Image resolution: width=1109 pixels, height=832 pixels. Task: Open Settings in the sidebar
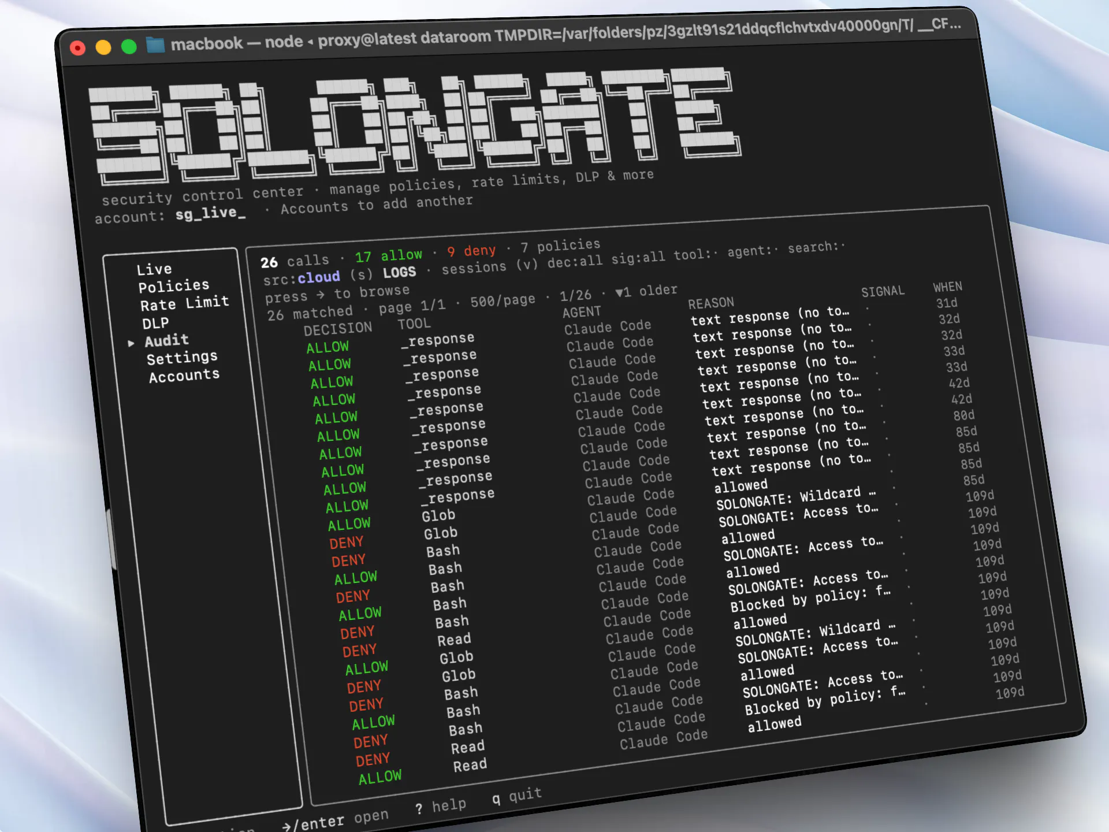click(183, 358)
